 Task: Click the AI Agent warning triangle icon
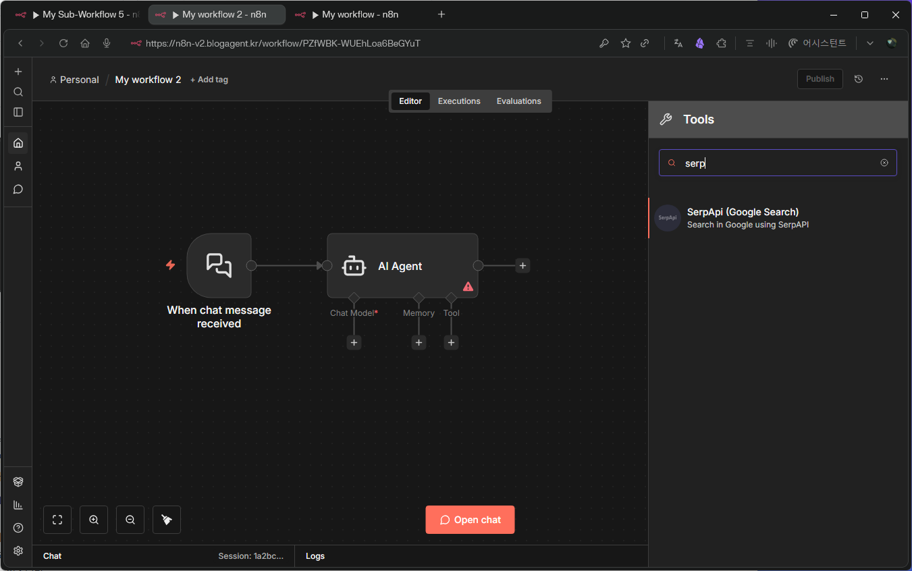tap(468, 287)
